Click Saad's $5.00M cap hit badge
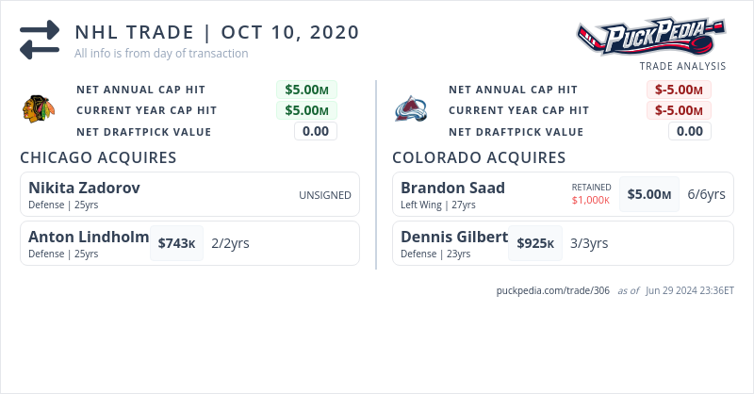Viewport: 754px width, 394px height. [x=649, y=194]
